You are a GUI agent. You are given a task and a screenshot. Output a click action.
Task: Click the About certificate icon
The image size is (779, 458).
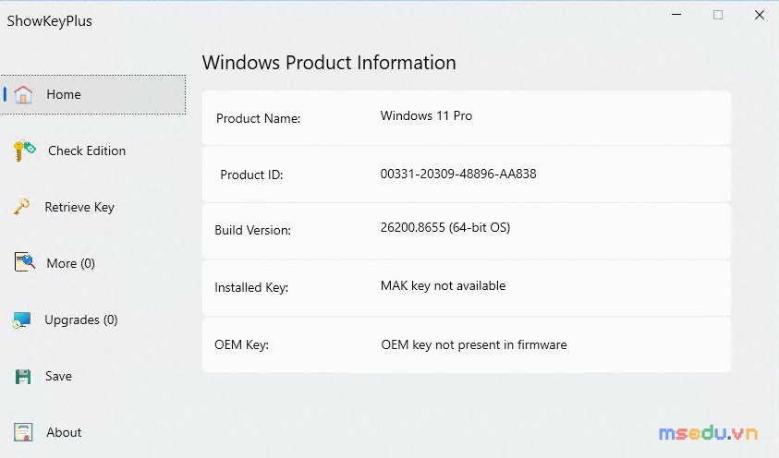click(23, 432)
